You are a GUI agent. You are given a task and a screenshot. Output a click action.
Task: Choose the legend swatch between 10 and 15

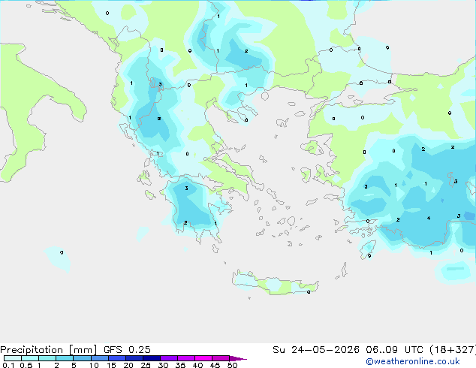click(x=99, y=358)
